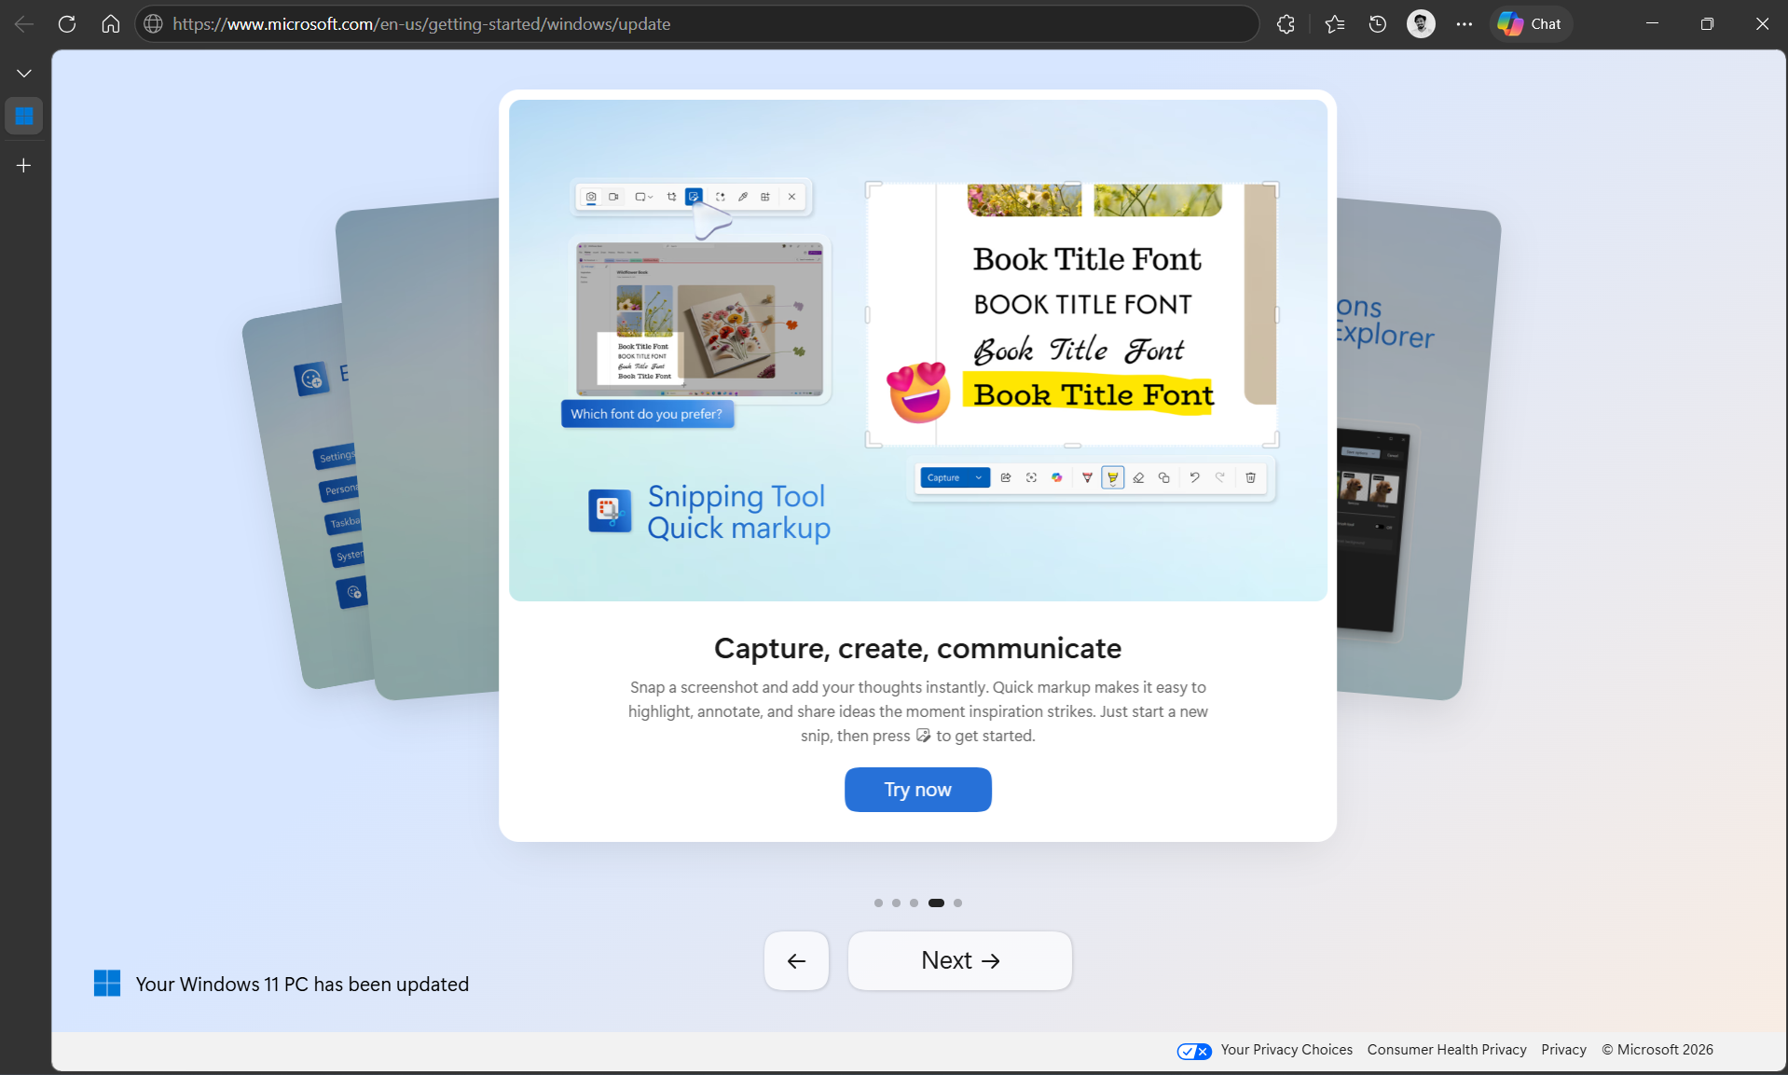Toggle the quick markup button in the snip toolbar
The height and width of the screenshot is (1075, 1788).
point(694,197)
